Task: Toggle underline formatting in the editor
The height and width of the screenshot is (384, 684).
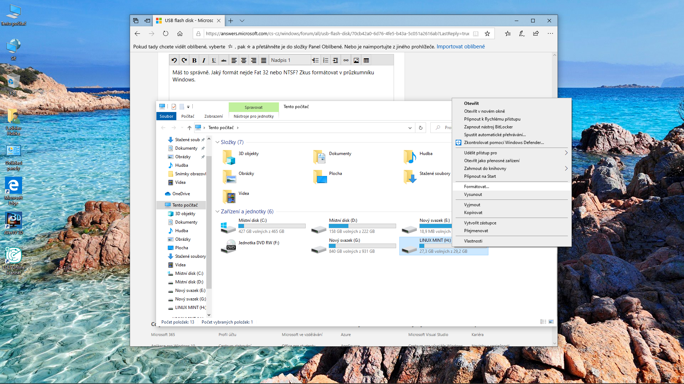Action: [x=214, y=60]
